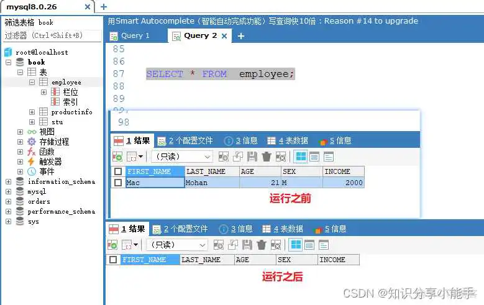Open the upper 5 信息 tab
The image size is (484, 305).
pyautogui.click(x=336, y=141)
